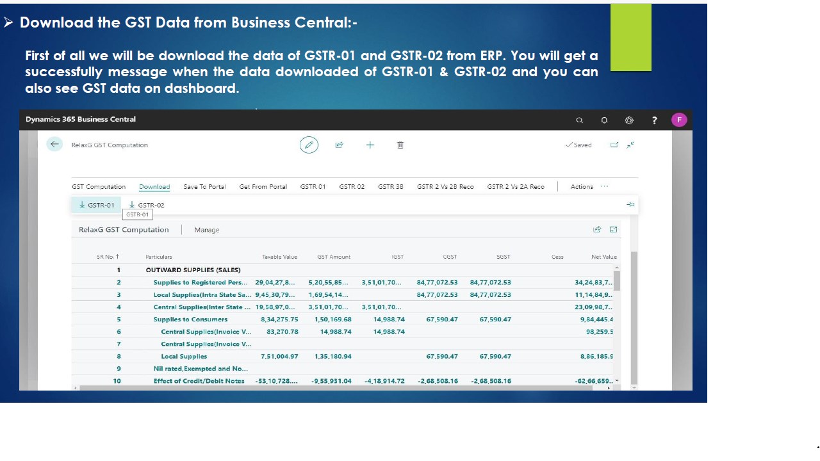The width and height of the screenshot is (820, 461).
Task: Click the trash delete icon
Action: (400, 145)
